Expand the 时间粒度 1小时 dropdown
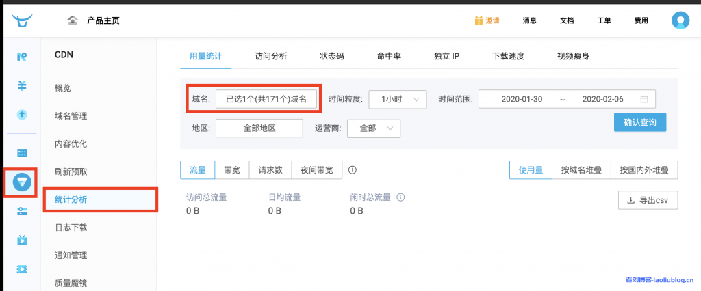This screenshot has height=291, width=701. tap(398, 99)
